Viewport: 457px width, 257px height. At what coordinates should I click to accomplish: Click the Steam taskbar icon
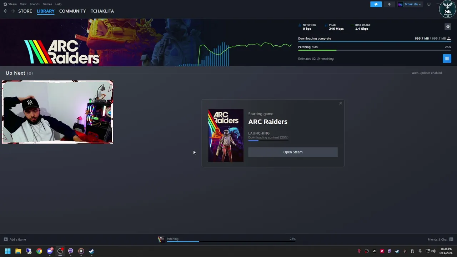tap(91, 251)
